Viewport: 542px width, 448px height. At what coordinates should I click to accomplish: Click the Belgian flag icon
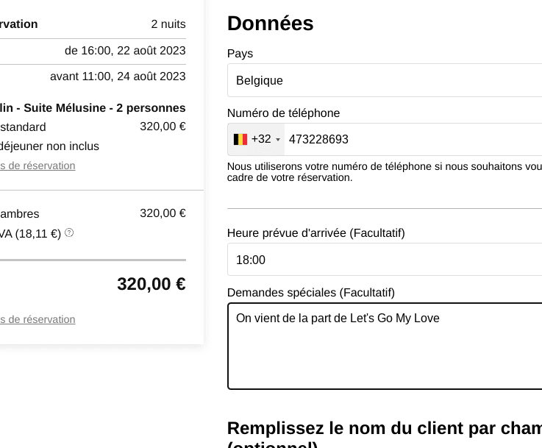click(x=240, y=139)
